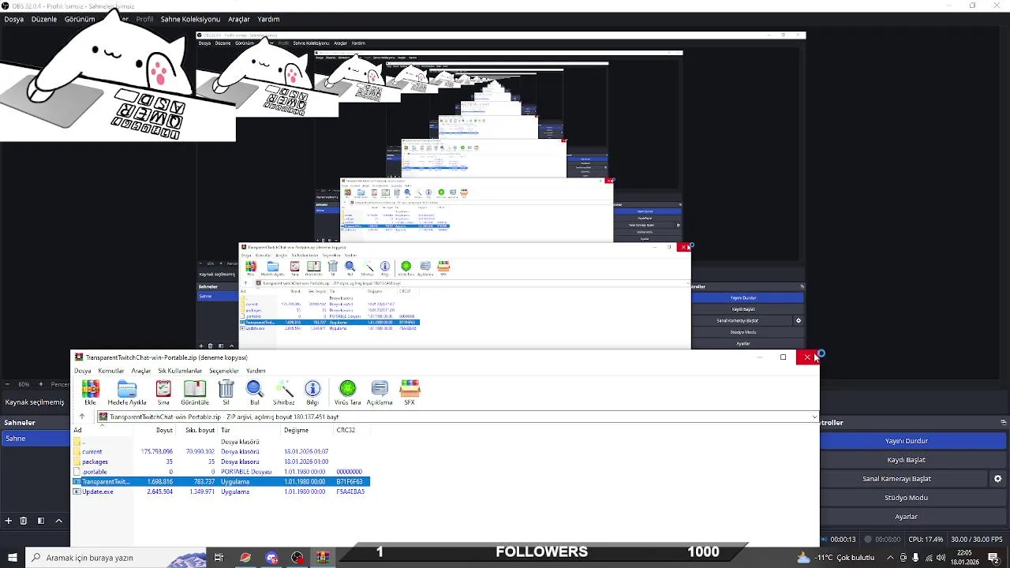The image size is (1010, 568).
Task: Open the Görüntüle (View) toolbar icon
Action: 195,392
